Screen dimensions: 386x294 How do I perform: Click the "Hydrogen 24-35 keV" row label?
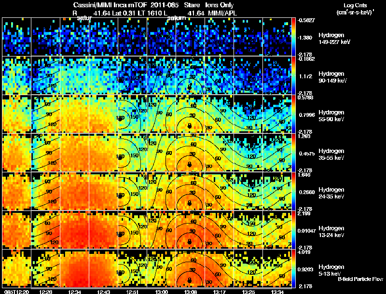point(331,193)
